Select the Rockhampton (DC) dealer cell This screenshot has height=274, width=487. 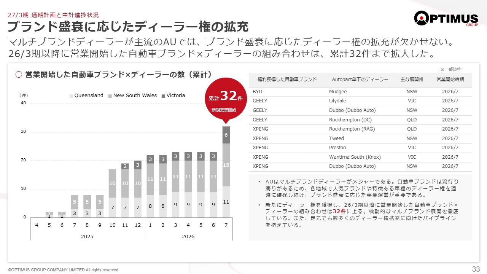(x=350, y=119)
